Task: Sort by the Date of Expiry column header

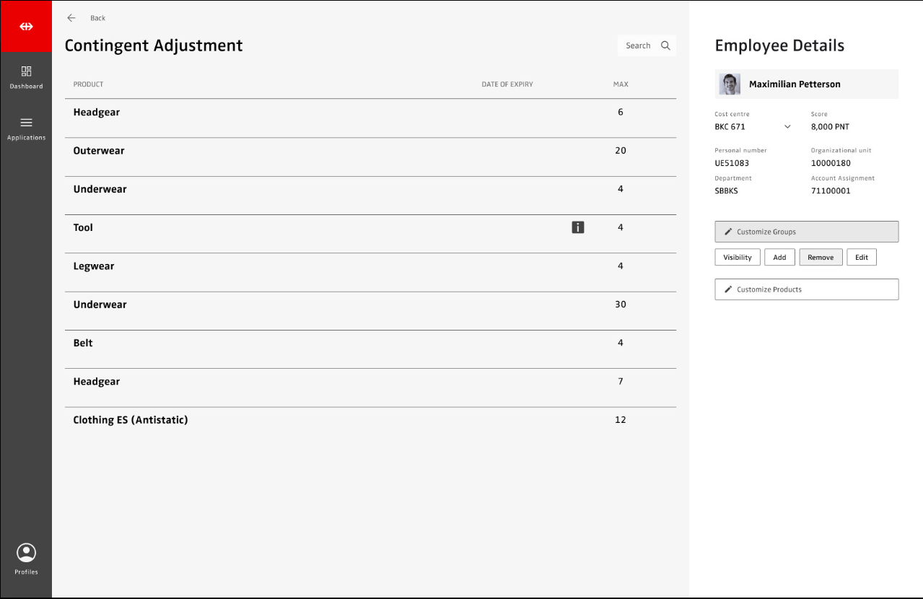Action: 507,84
